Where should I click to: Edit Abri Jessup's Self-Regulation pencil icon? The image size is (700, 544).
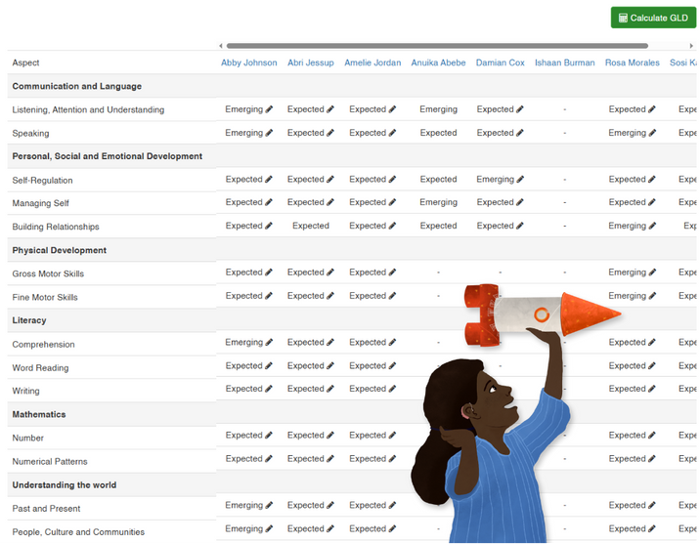click(330, 180)
